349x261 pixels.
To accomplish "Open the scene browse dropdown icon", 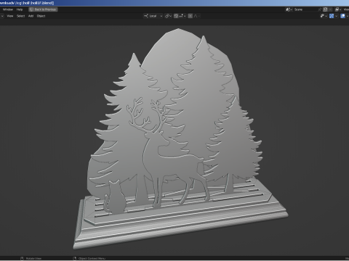I will 289,9.
